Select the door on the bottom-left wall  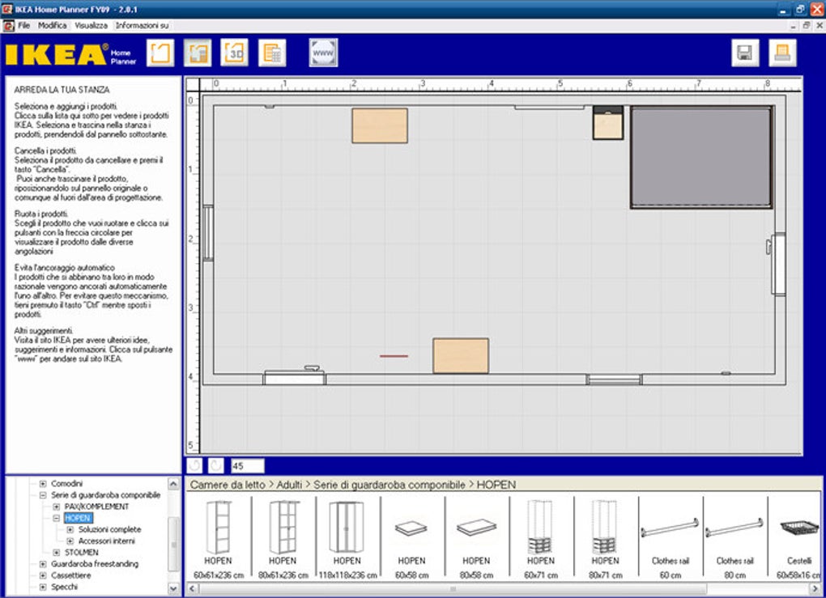point(295,375)
